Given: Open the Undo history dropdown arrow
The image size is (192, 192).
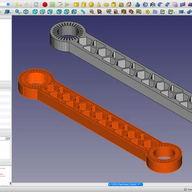Looking at the screenshot, I should [20, 5].
